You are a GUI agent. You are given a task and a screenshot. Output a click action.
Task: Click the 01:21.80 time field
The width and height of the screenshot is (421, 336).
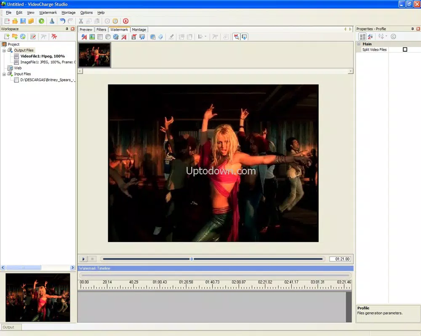click(x=340, y=259)
